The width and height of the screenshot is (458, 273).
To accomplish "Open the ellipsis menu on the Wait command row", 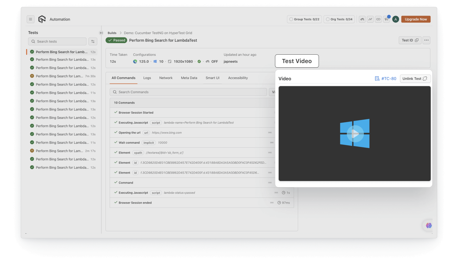I will pos(272,143).
